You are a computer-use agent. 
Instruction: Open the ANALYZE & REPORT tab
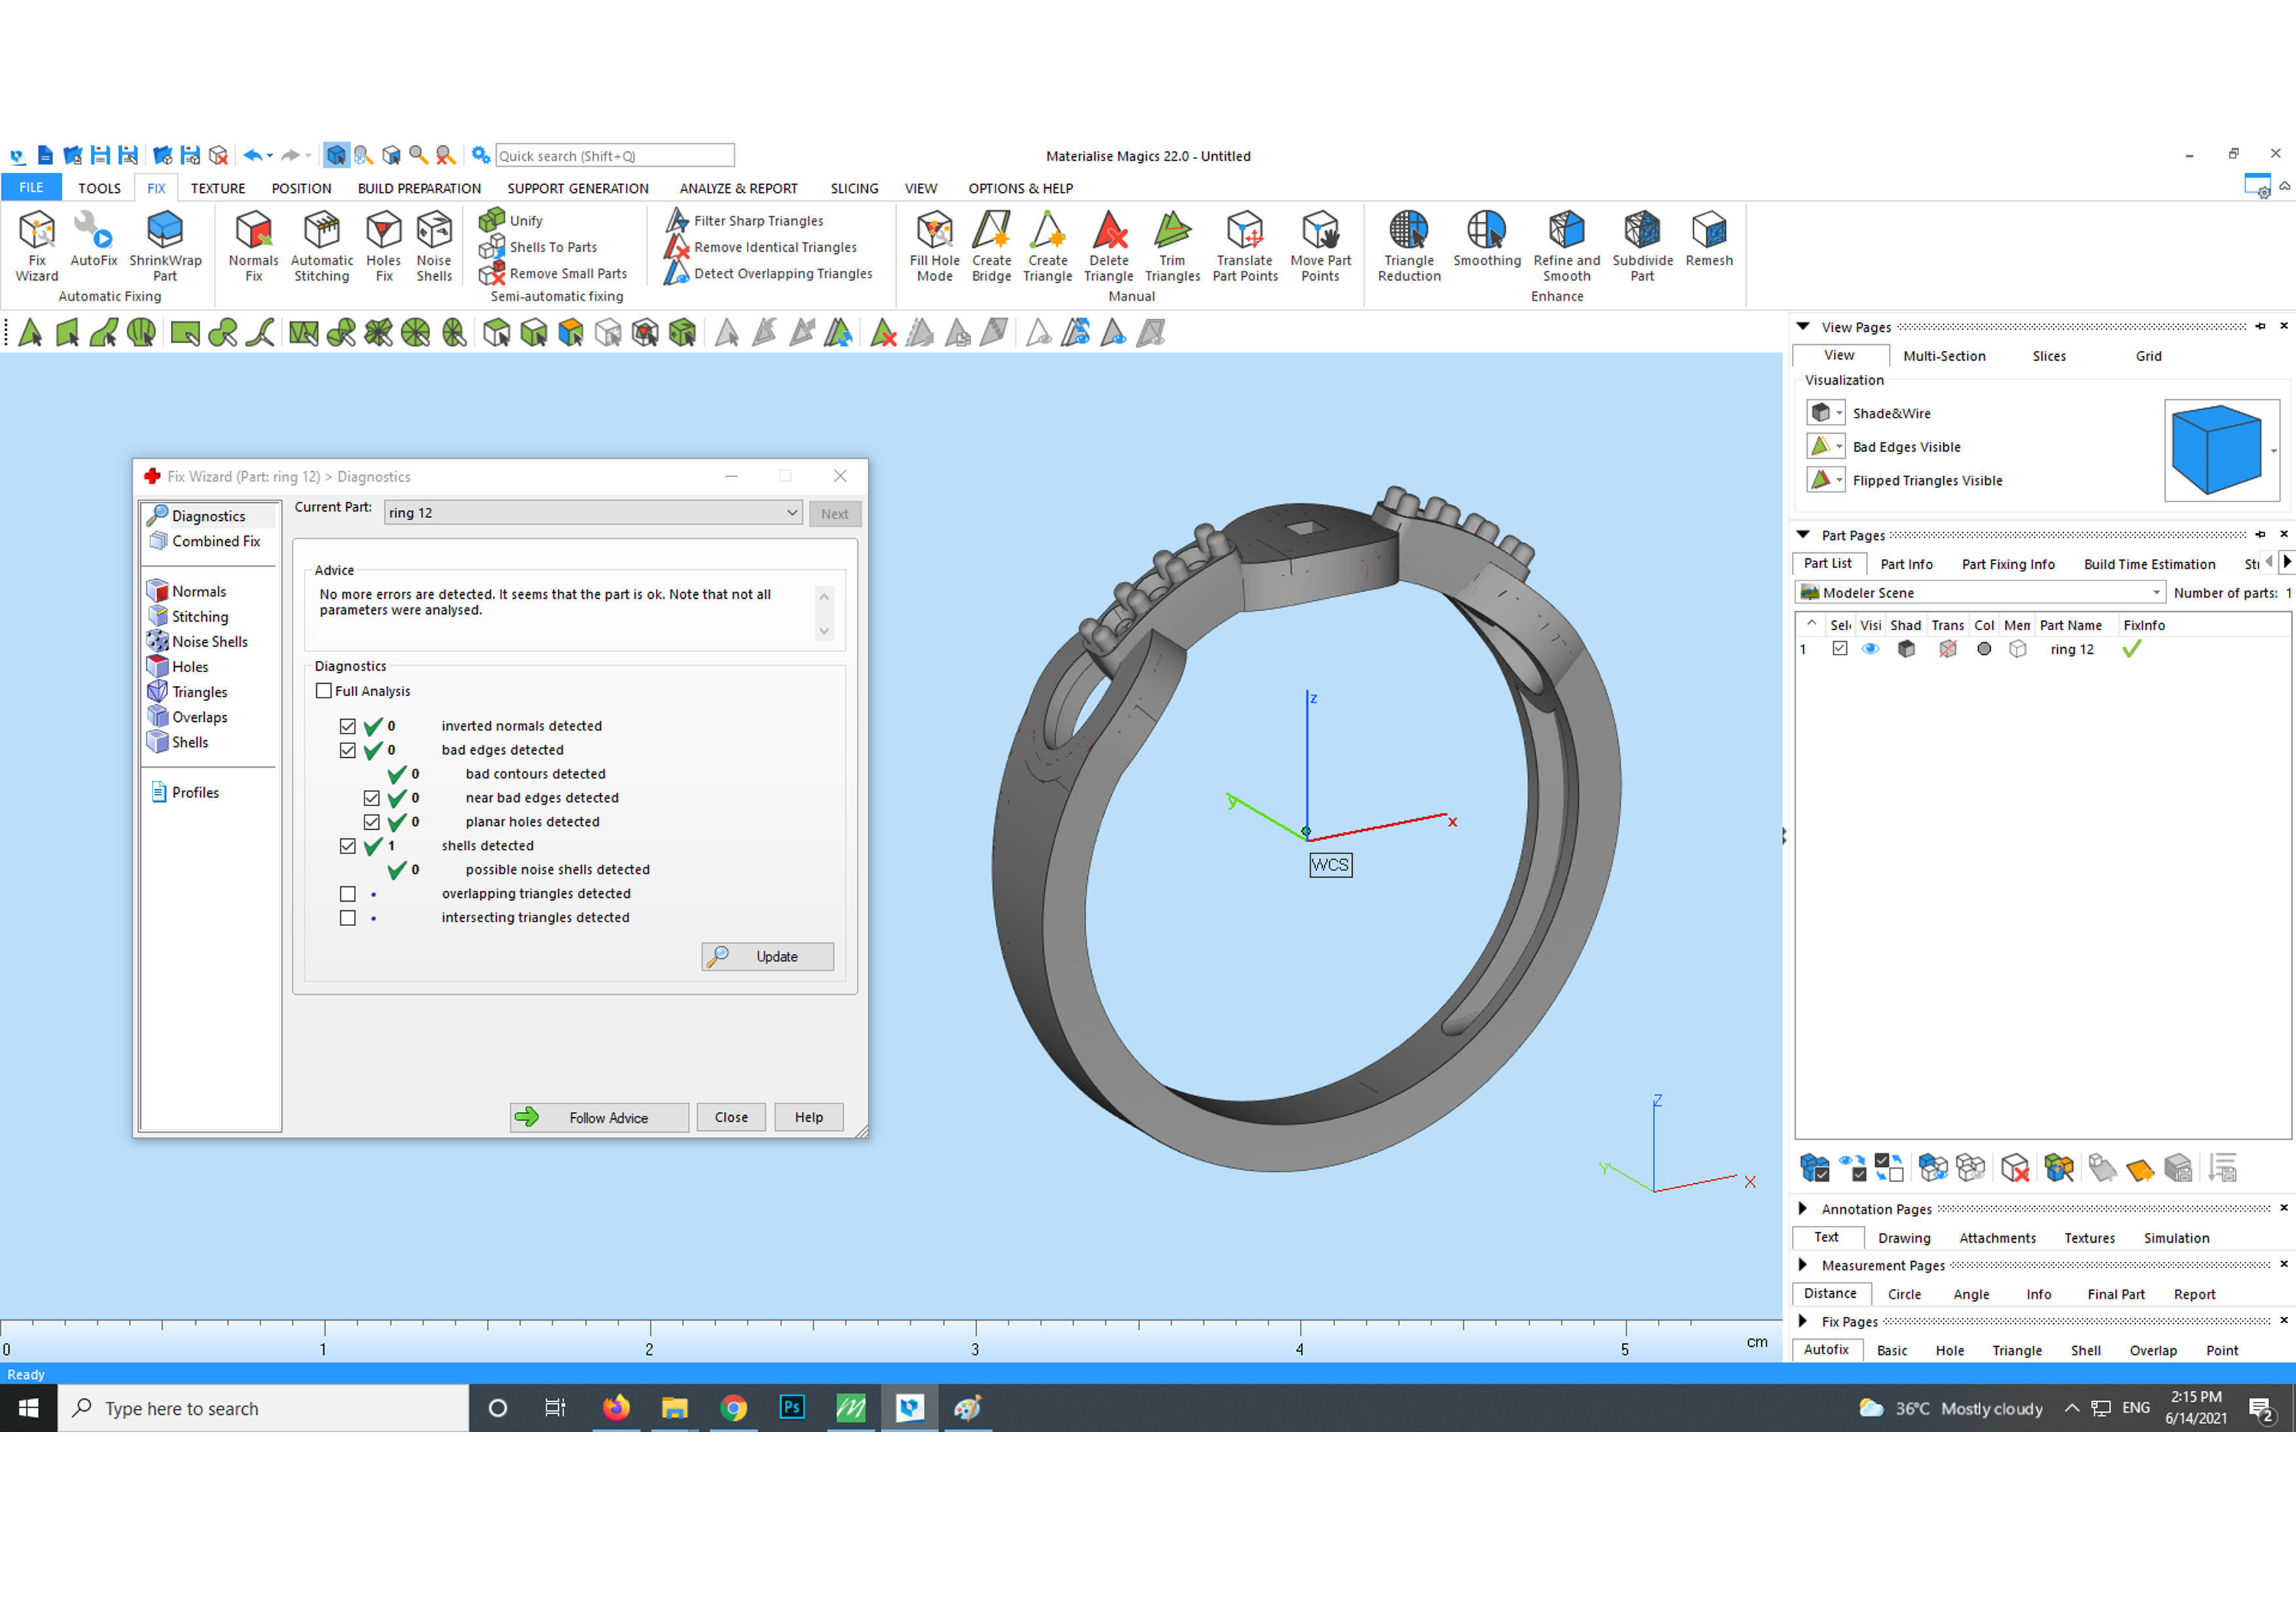(738, 188)
